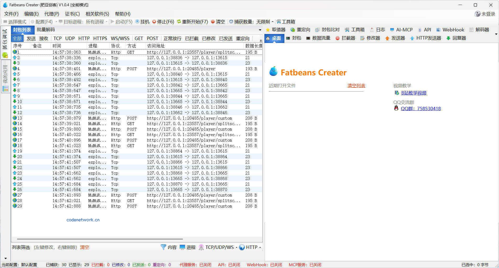This screenshot has width=499, height=268.
Task: Expand the right panel overflow arrow
Action: click(x=496, y=34)
